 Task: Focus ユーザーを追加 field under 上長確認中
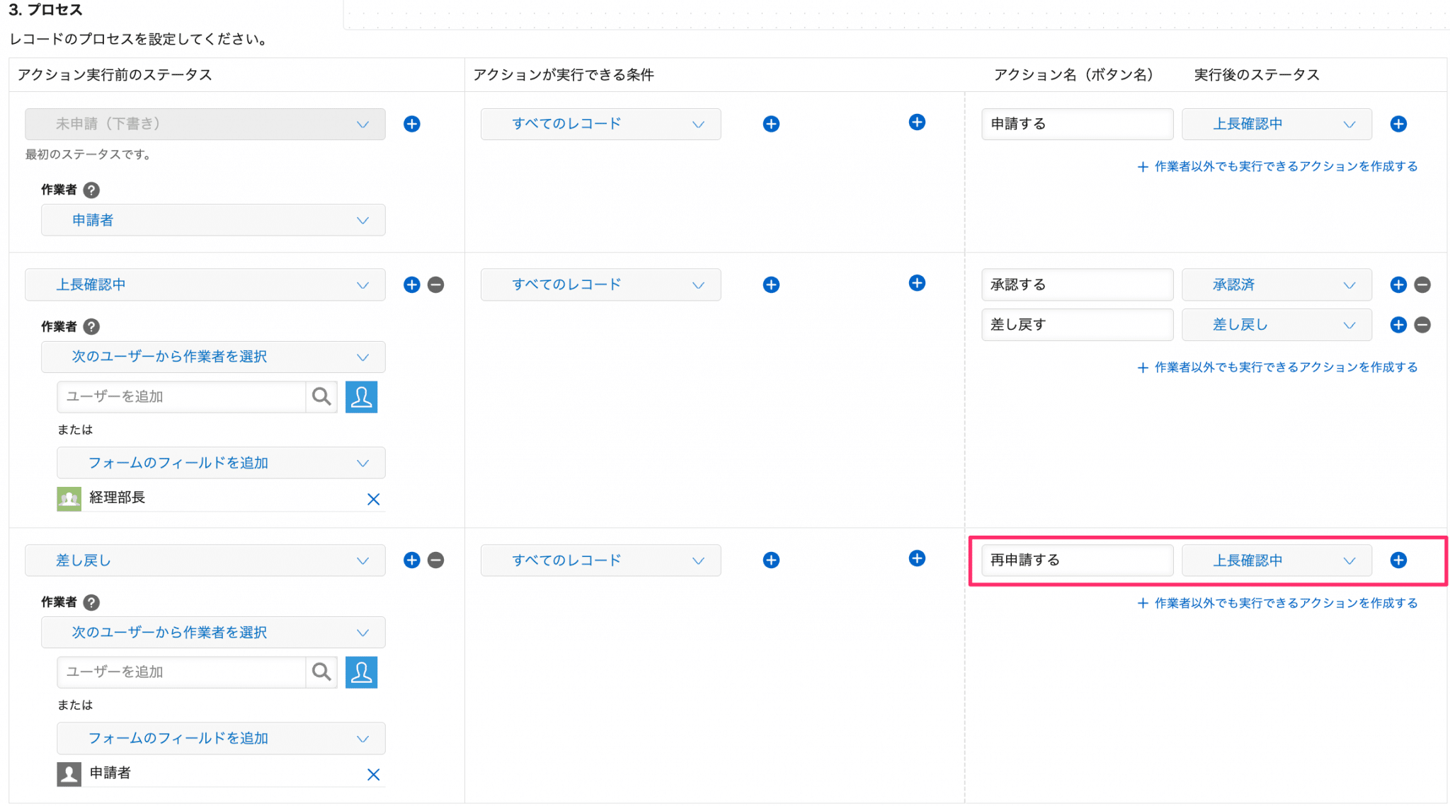pyautogui.click(x=181, y=396)
